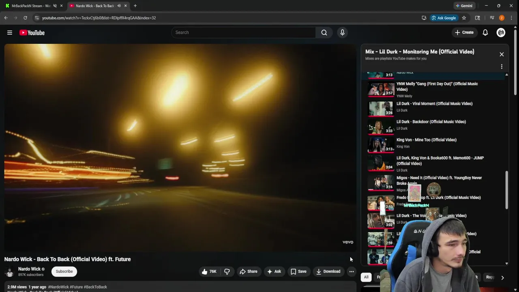Subscribe to Nardo Wick channel

pyautogui.click(x=64, y=271)
